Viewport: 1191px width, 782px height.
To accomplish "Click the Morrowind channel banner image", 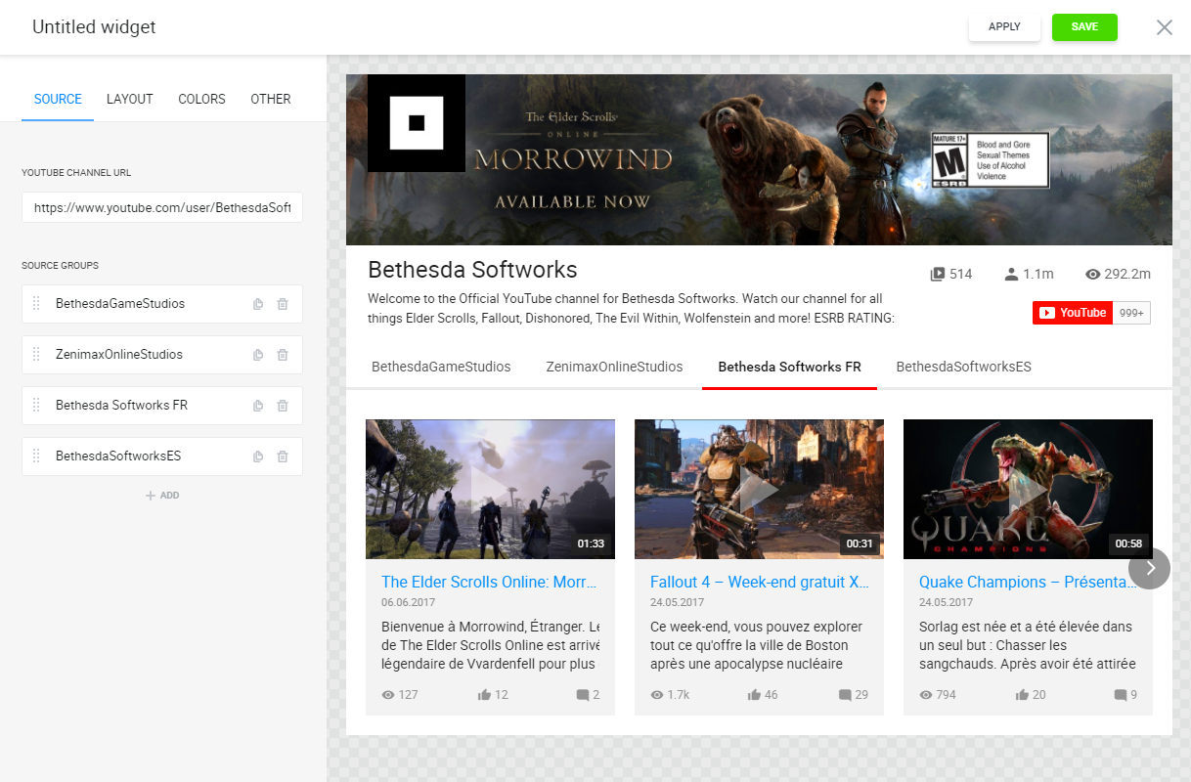I will click(759, 159).
